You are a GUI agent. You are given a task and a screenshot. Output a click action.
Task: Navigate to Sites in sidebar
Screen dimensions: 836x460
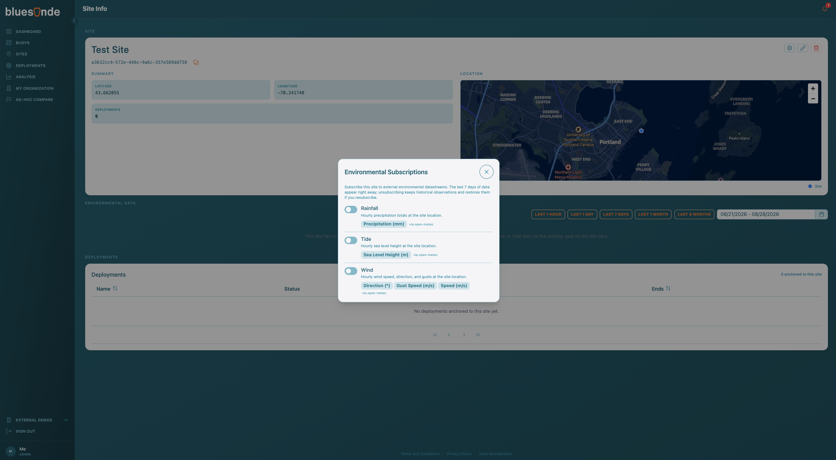[x=21, y=54]
